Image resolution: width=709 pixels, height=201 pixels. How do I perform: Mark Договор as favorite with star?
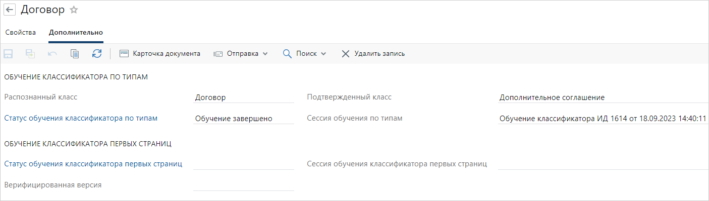[74, 10]
